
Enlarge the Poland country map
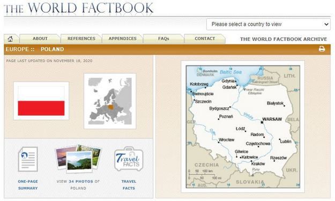tap(243, 126)
